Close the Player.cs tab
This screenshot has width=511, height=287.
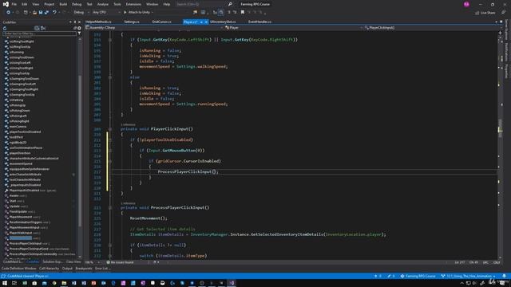(x=206, y=22)
